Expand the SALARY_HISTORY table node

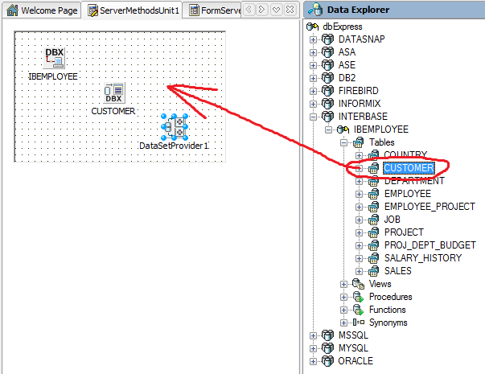pos(359,259)
